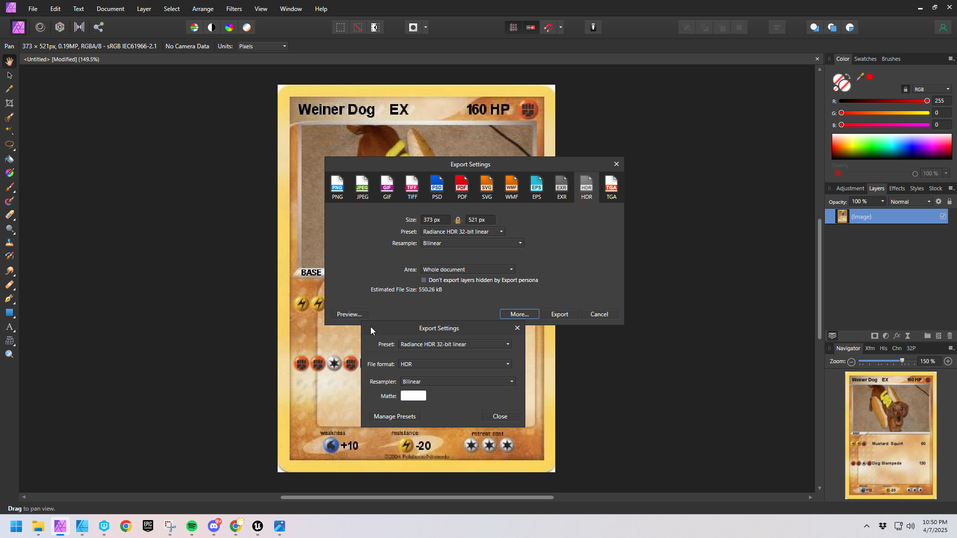957x538 pixels.
Task: Select the EXR export format icon
Action: click(562, 187)
